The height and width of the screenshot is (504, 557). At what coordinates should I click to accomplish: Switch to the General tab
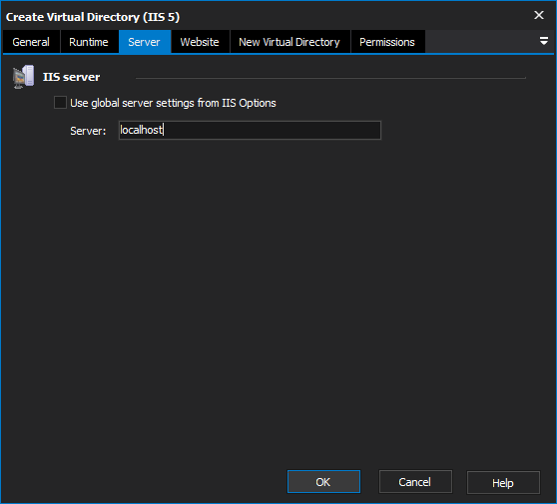(31, 42)
